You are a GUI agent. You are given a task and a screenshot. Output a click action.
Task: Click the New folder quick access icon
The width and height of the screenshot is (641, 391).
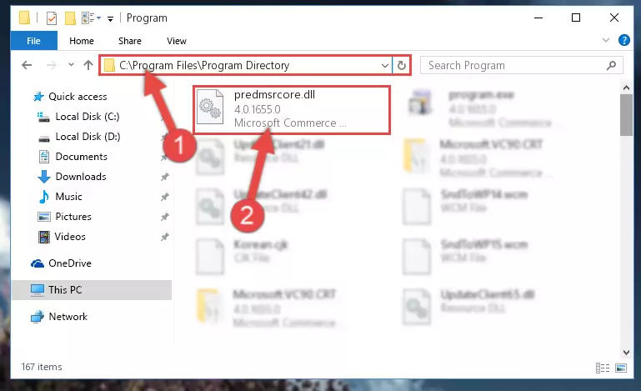point(70,18)
